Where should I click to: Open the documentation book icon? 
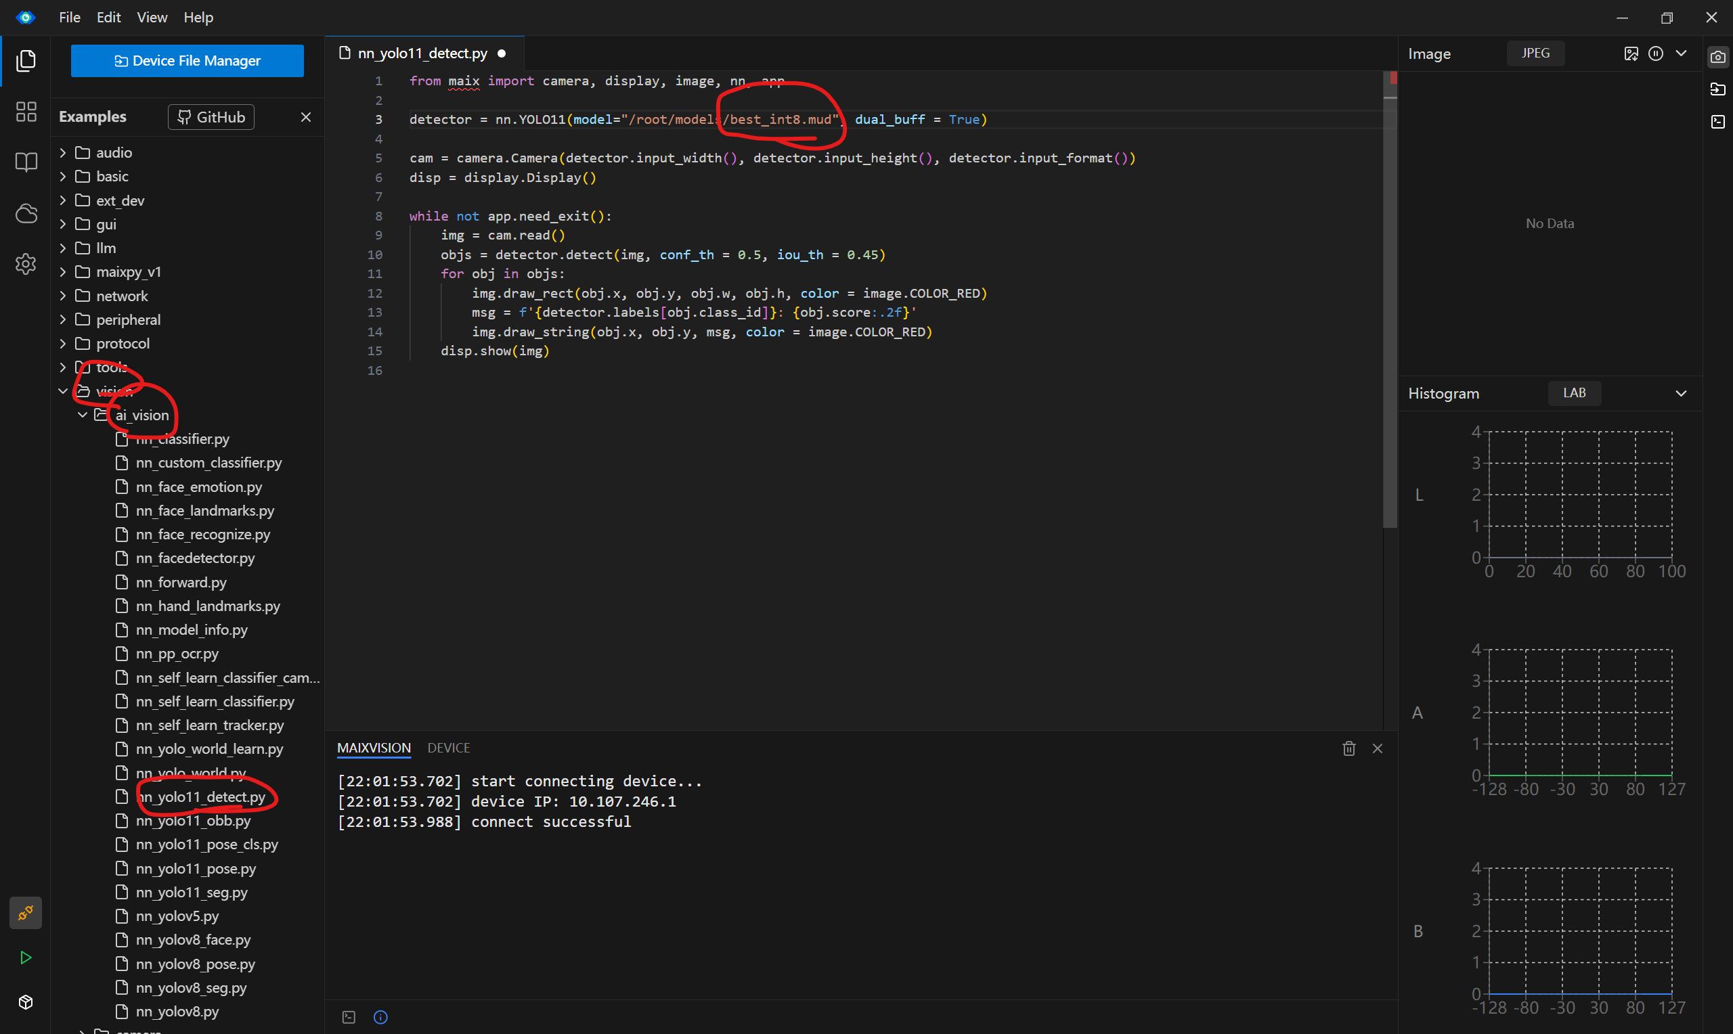coord(26,162)
